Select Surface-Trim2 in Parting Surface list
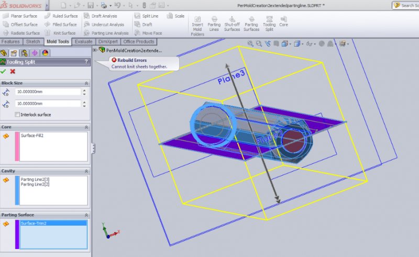The height and width of the screenshot is (257, 419). (x=35, y=223)
